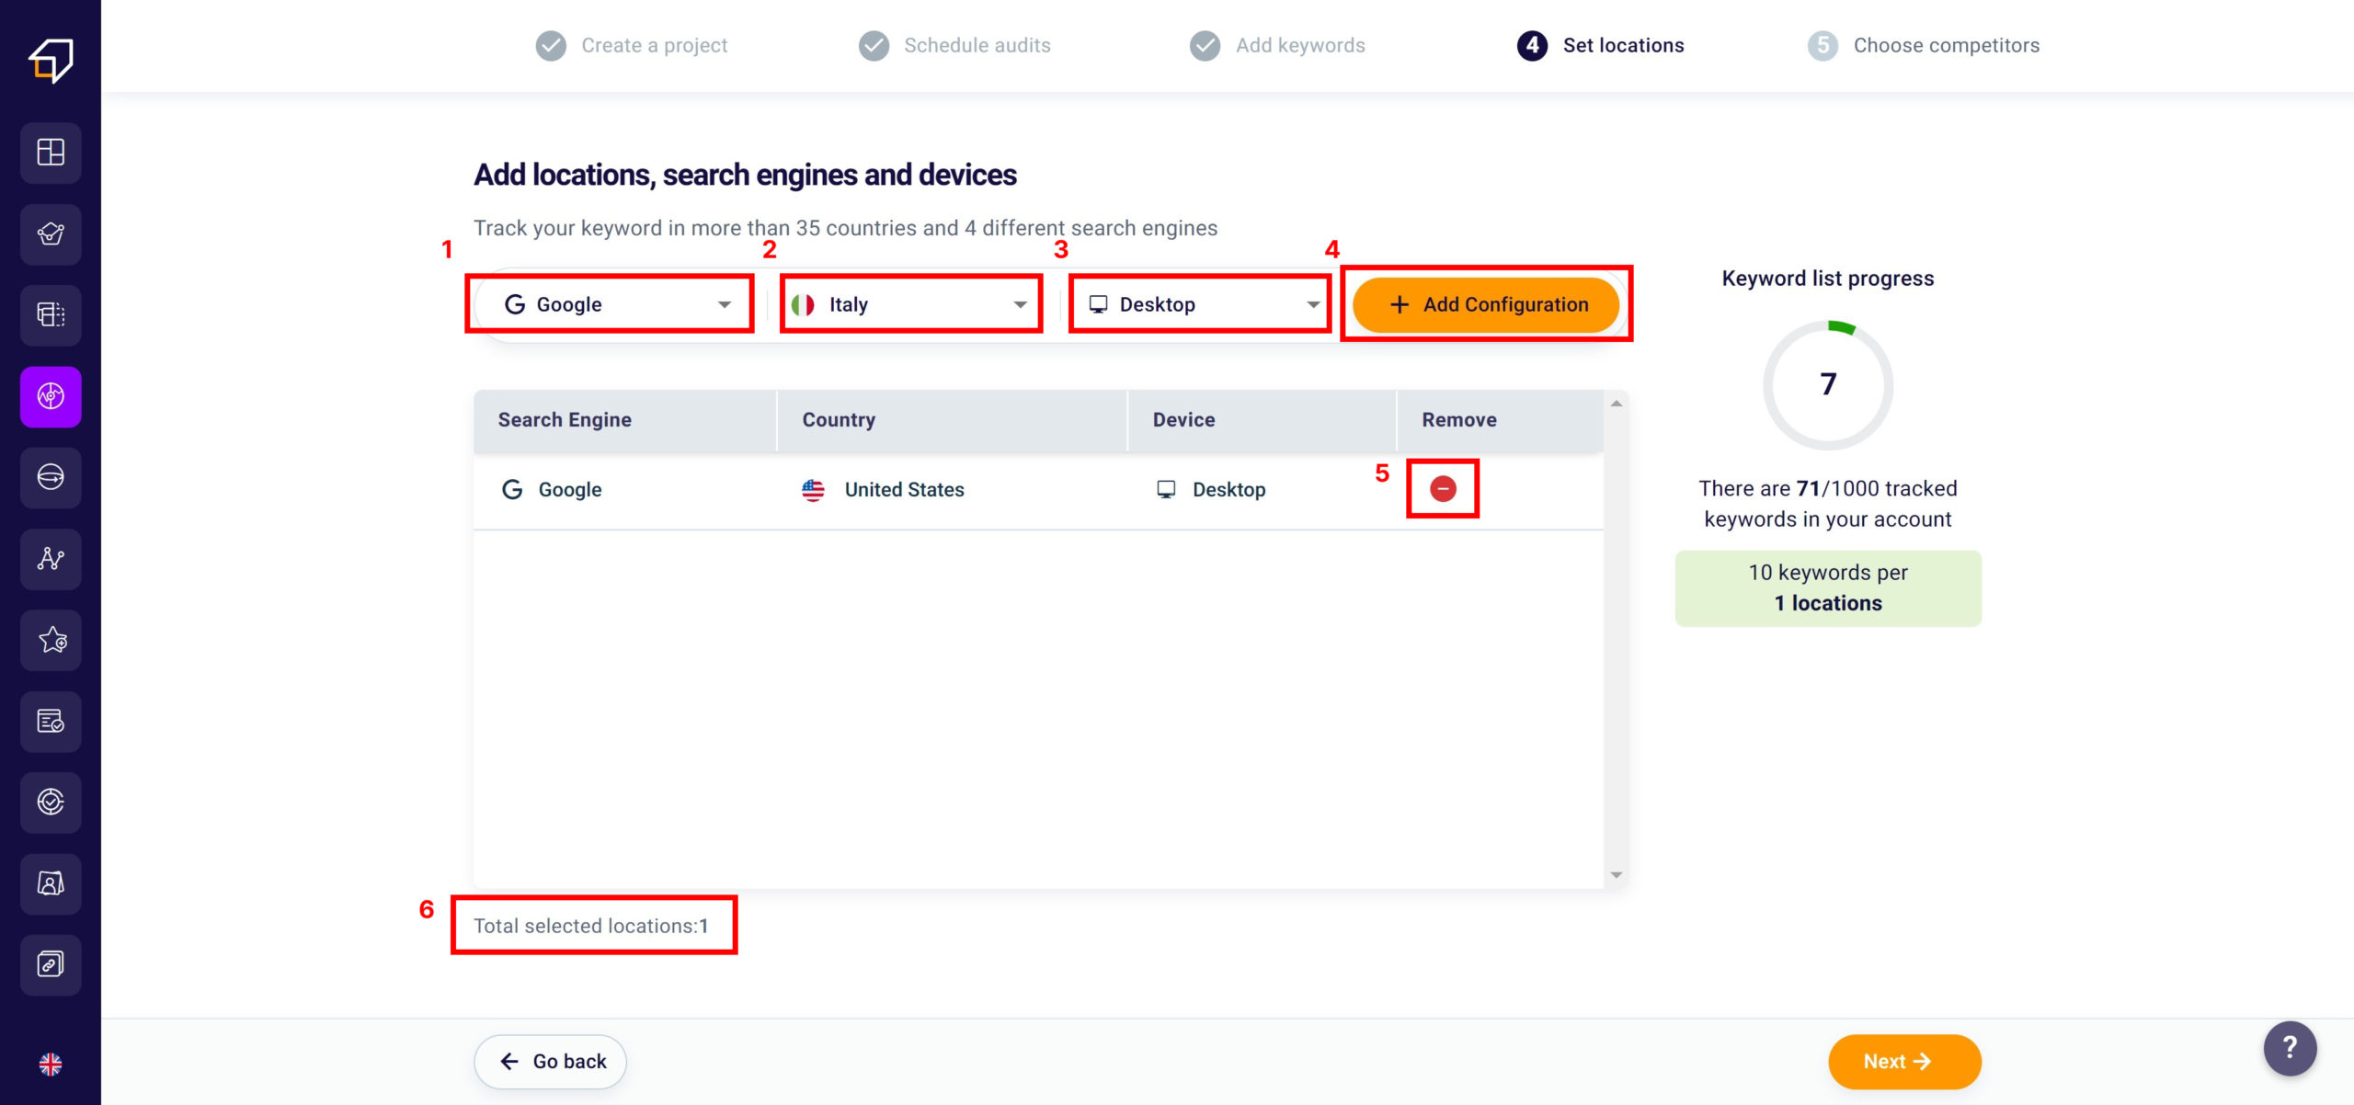Viewport: 2354px width, 1105px height.
Task: Remove the Google United States Desktop row
Action: [x=1443, y=489]
